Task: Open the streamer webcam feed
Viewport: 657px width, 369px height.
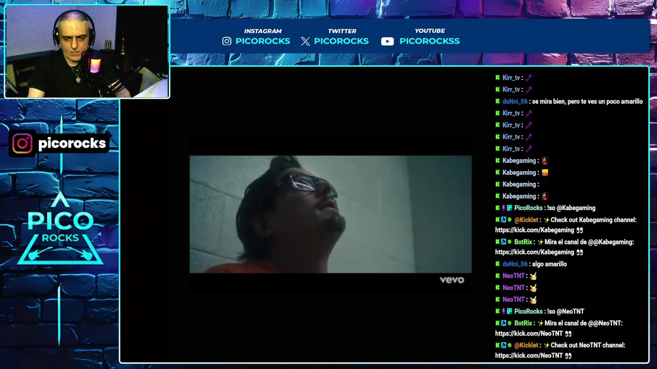Action: (x=87, y=52)
